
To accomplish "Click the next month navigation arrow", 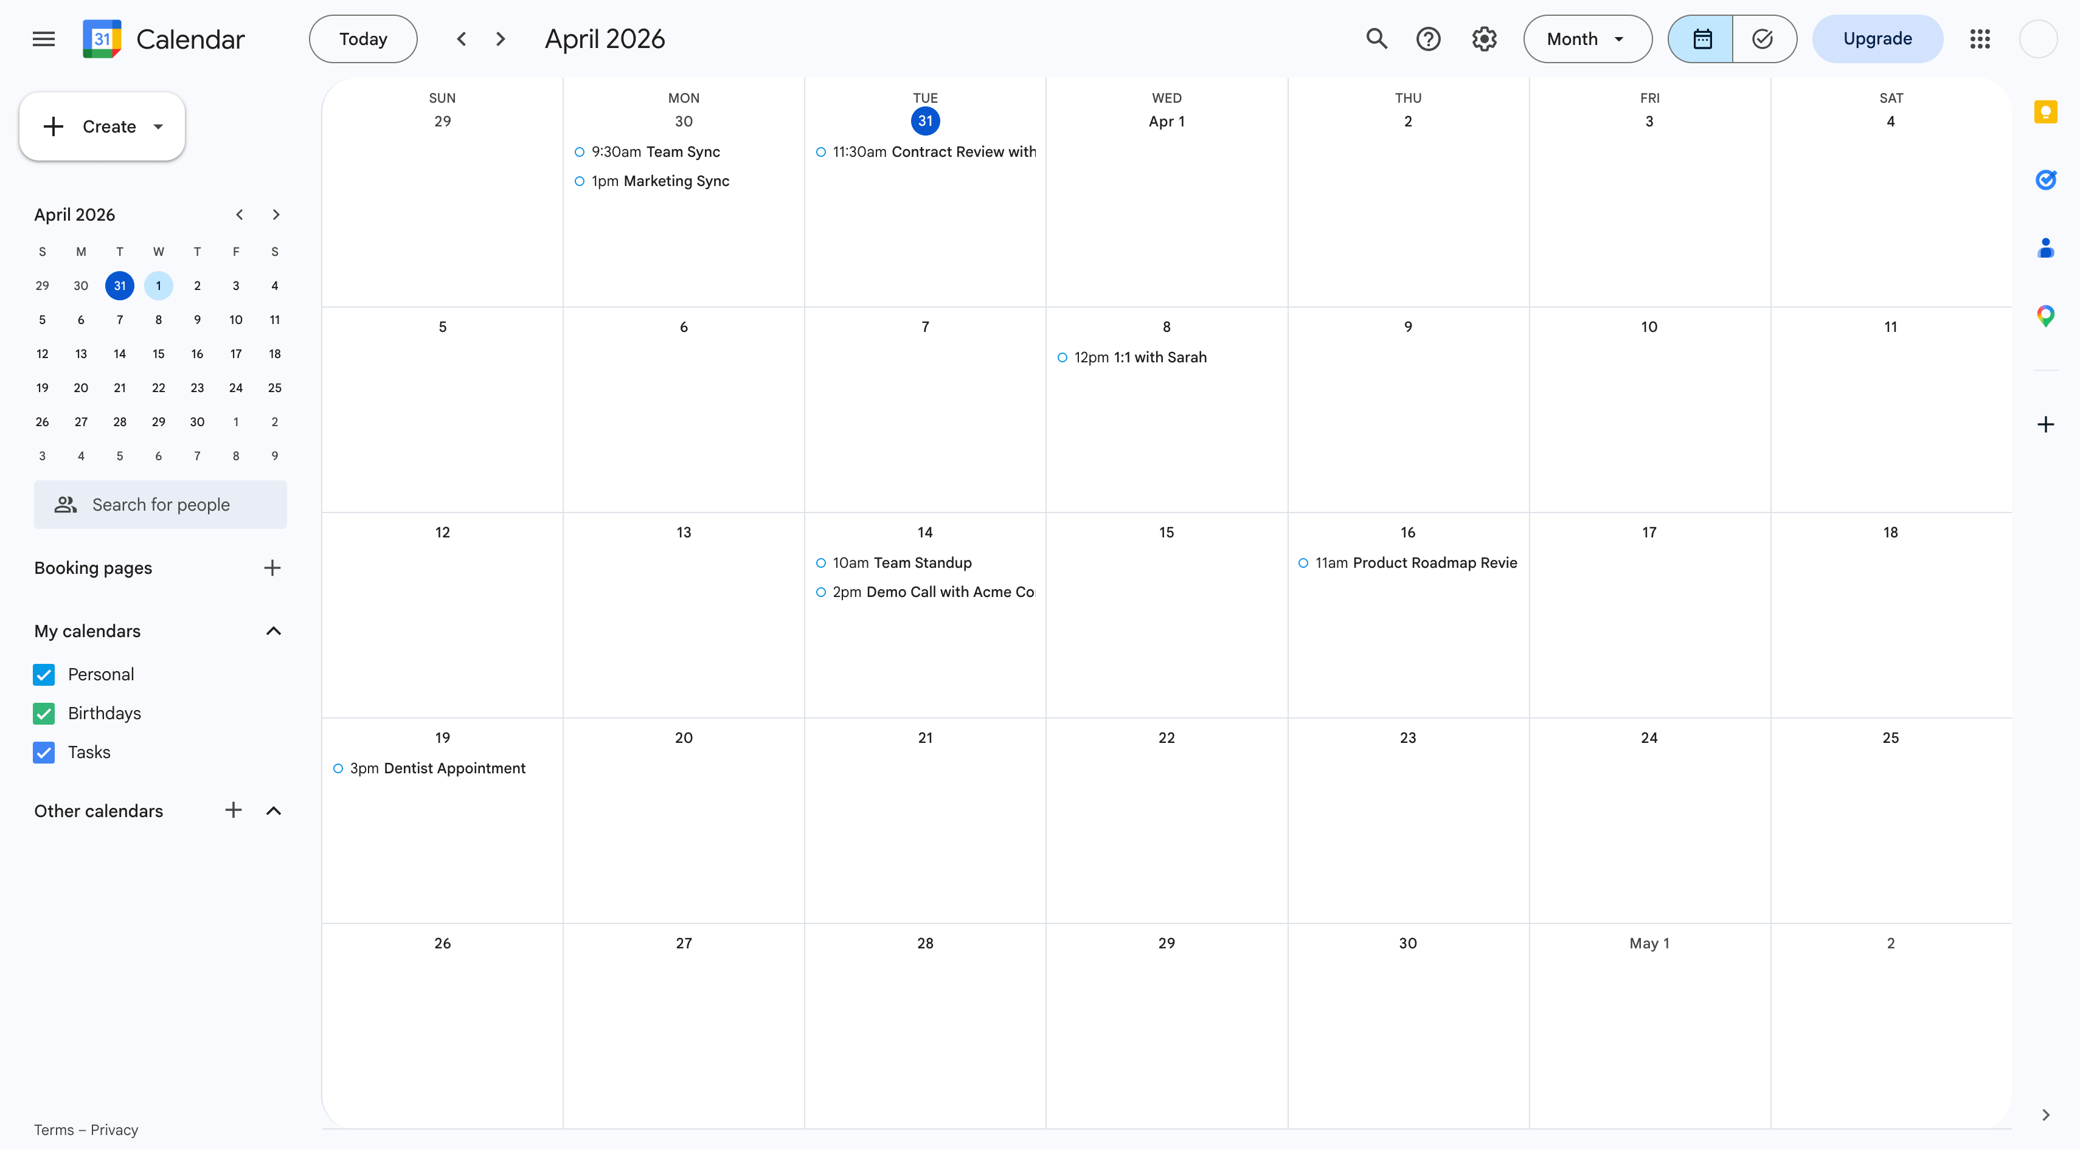I will coord(500,39).
